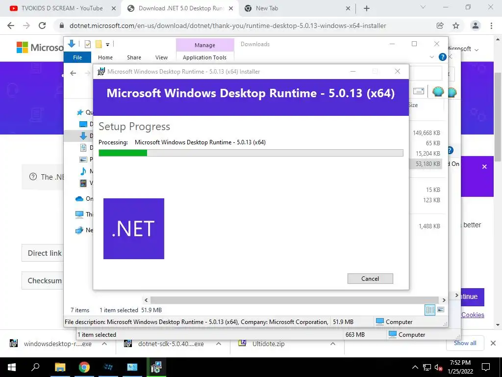
Task: Select This PC in navigation pane
Action: tap(84, 214)
